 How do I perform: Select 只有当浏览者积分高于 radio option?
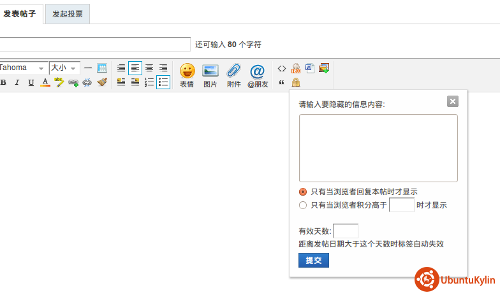303,205
